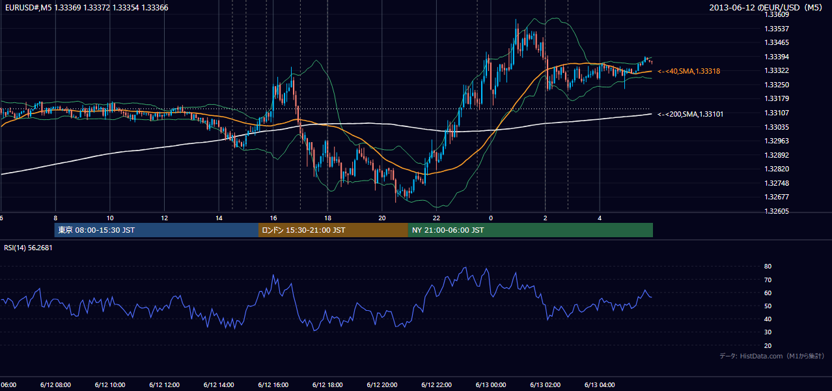Click price axis value 1.32748

pos(776,183)
